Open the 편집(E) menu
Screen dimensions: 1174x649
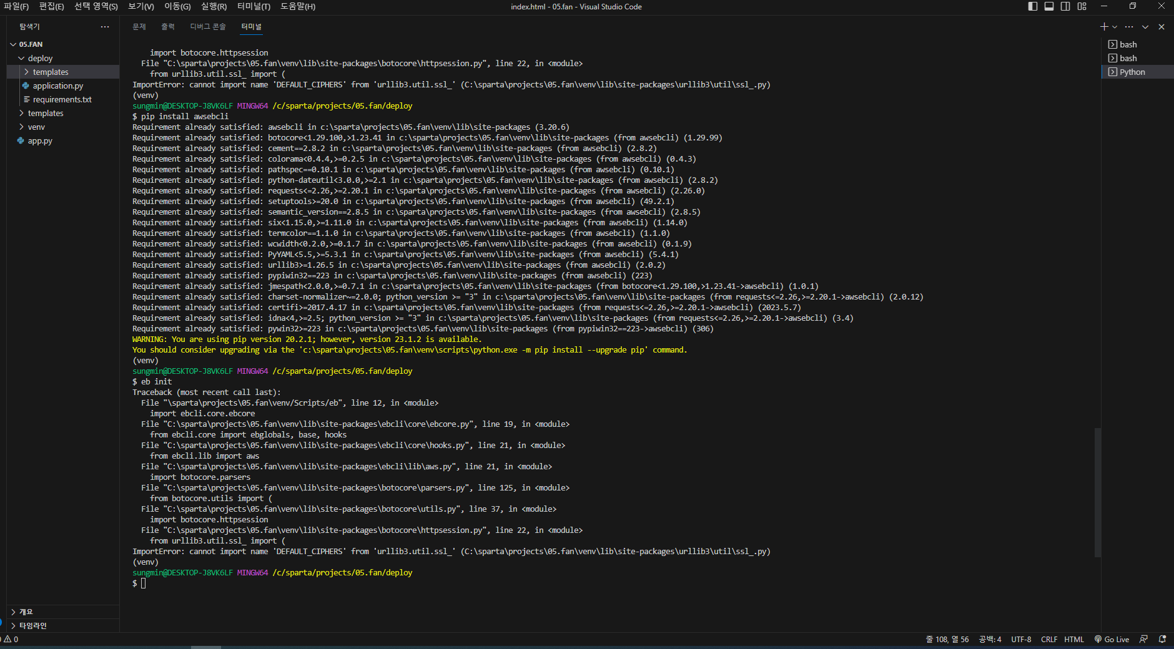click(x=51, y=6)
